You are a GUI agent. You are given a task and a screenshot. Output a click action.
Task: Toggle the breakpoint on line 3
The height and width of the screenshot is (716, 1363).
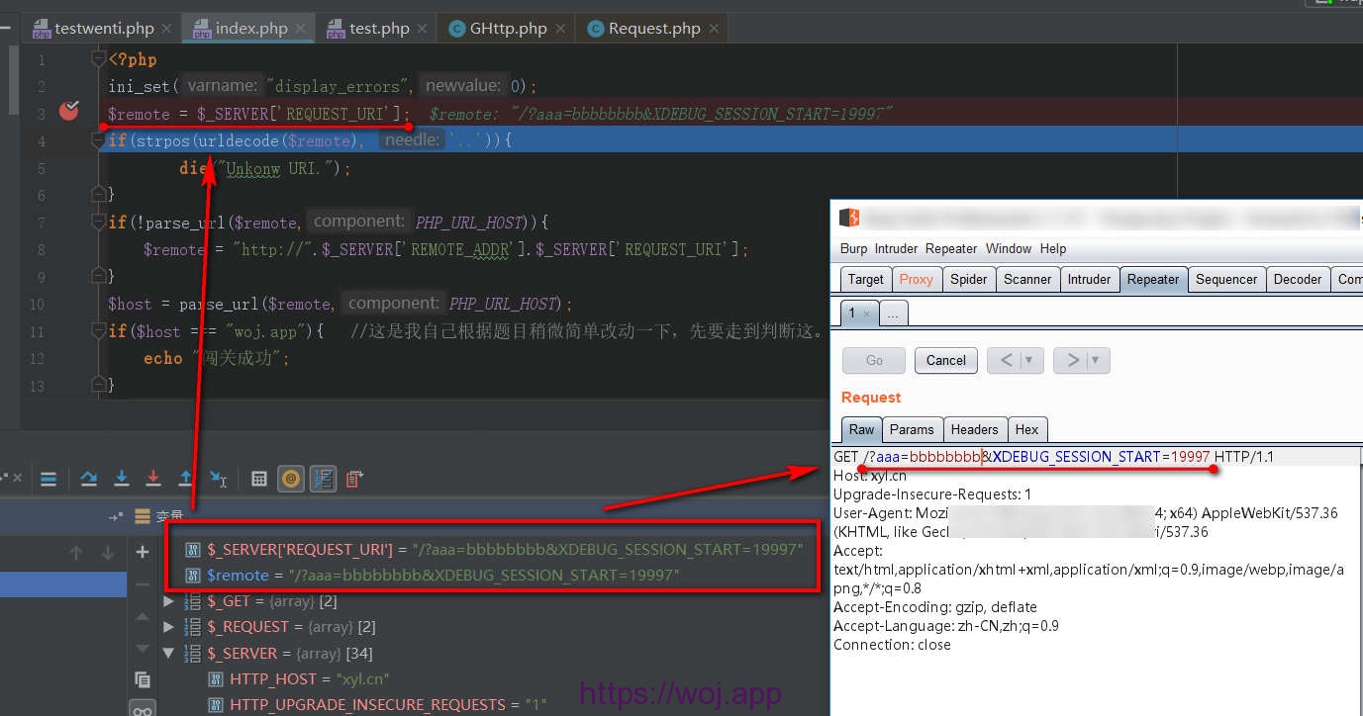[68, 111]
